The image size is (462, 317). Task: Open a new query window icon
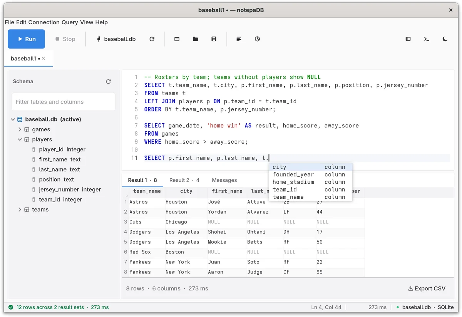point(177,39)
